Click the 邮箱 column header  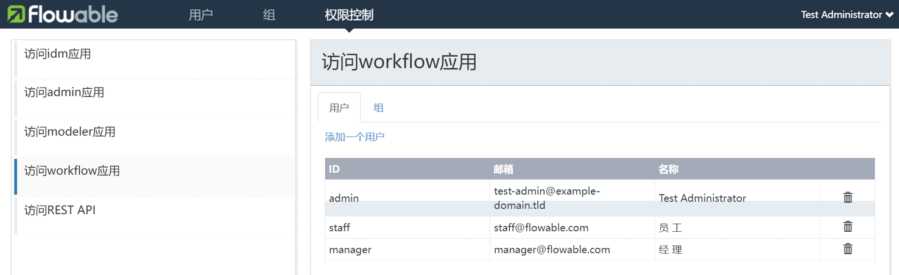pos(504,169)
